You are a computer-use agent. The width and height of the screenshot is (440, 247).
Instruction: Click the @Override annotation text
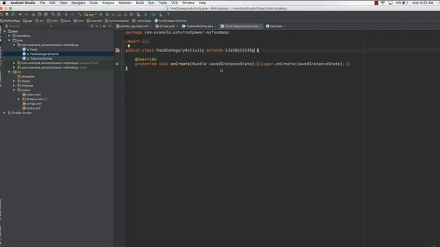145,60
